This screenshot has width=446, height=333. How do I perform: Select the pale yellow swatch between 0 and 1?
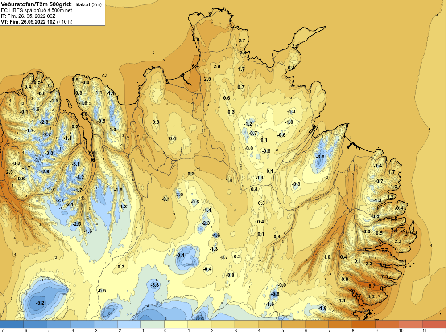click(x=176, y=324)
